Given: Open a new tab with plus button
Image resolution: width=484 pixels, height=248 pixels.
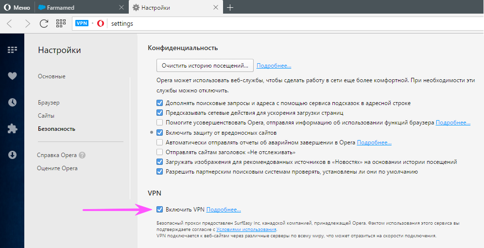Looking at the screenshot, I should pyautogui.click(x=230, y=8).
